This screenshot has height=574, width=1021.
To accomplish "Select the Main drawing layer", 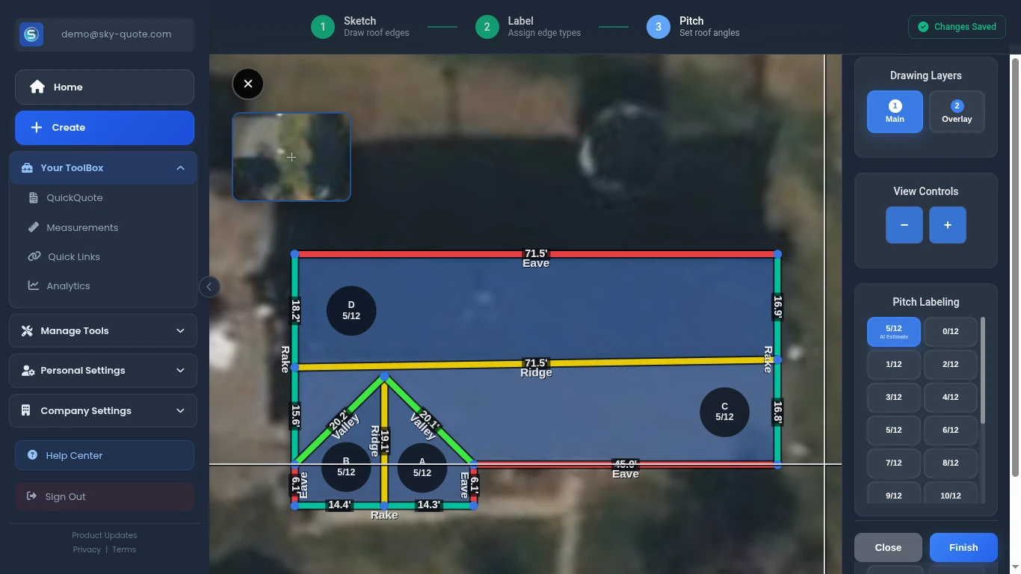I will point(895,111).
